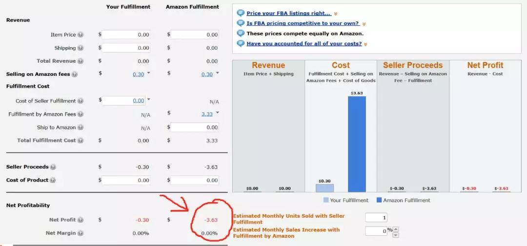Screen dimensions: 527x246
Task: Open help icon for Selling on Amazon fees
Action: [x=81, y=74]
